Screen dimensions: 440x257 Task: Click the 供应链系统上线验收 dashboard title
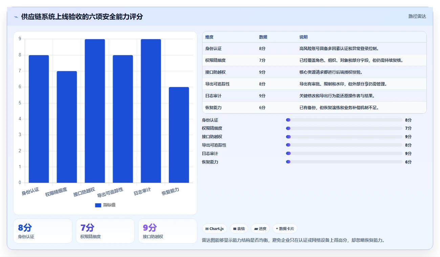coord(82,17)
